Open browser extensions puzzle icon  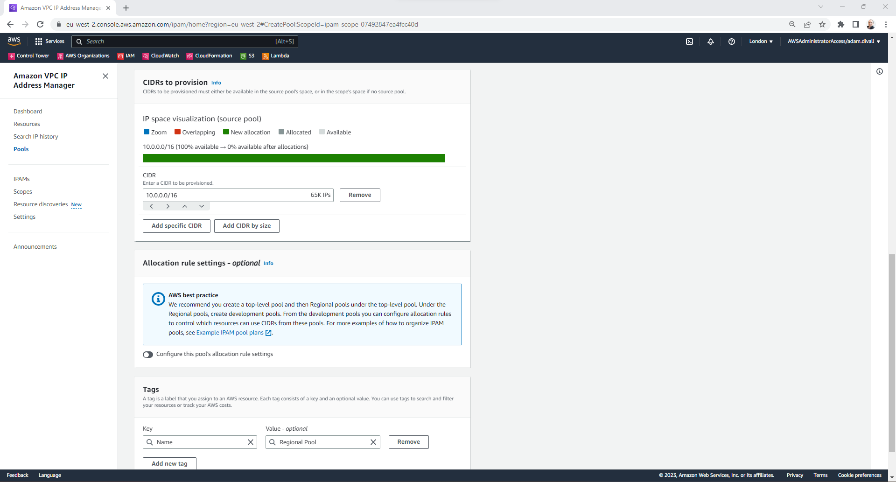(841, 24)
